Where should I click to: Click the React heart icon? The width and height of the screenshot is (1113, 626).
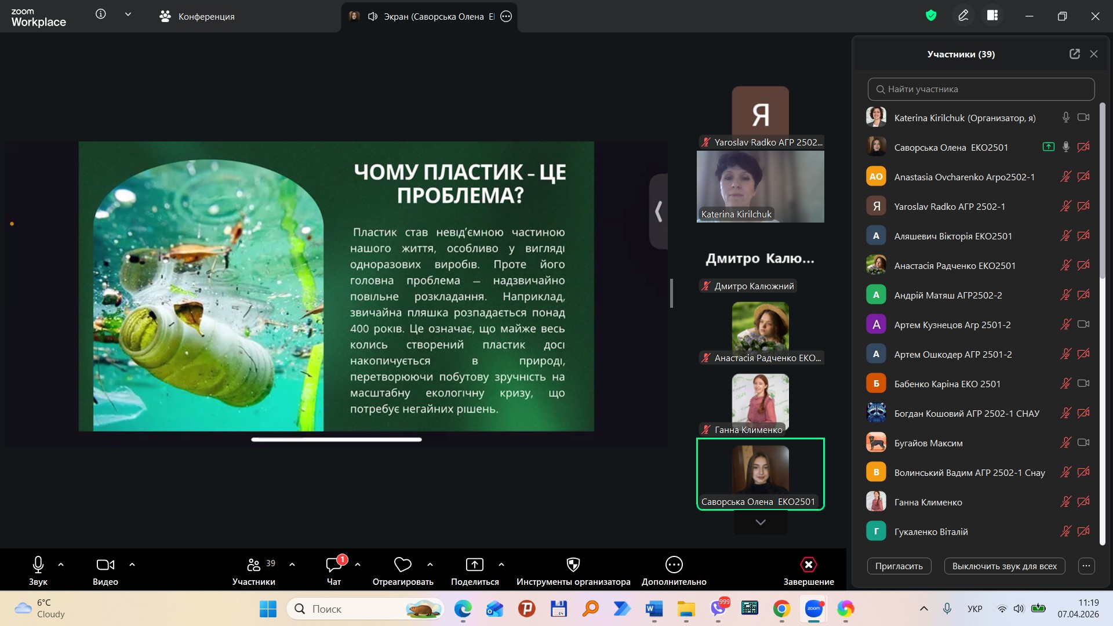tap(402, 565)
